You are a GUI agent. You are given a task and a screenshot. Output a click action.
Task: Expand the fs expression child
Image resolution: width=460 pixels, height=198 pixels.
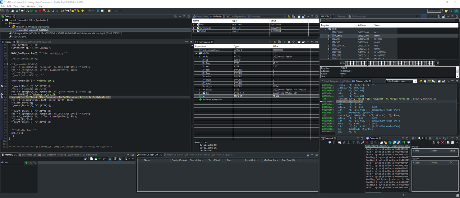(x=199, y=57)
